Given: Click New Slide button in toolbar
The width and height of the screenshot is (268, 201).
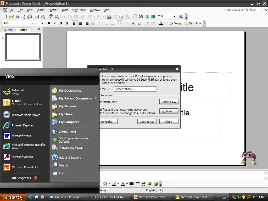Looking at the screenshot, I should coord(193,23).
